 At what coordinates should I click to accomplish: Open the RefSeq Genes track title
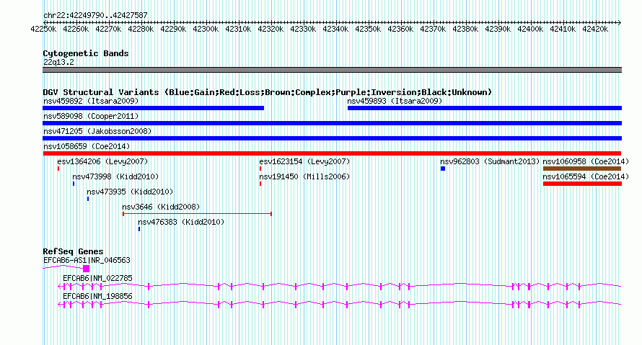click(73, 251)
